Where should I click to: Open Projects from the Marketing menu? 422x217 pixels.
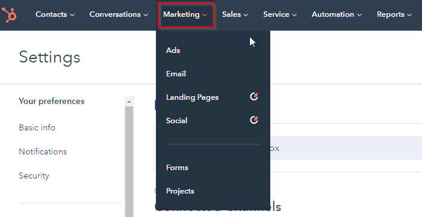click(x=180, y=191)
